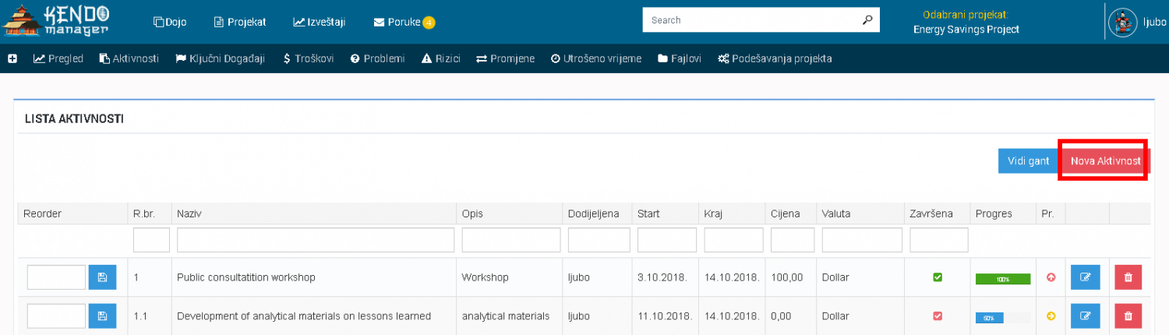Click the Valuta filter field

[x=862, y=240]
